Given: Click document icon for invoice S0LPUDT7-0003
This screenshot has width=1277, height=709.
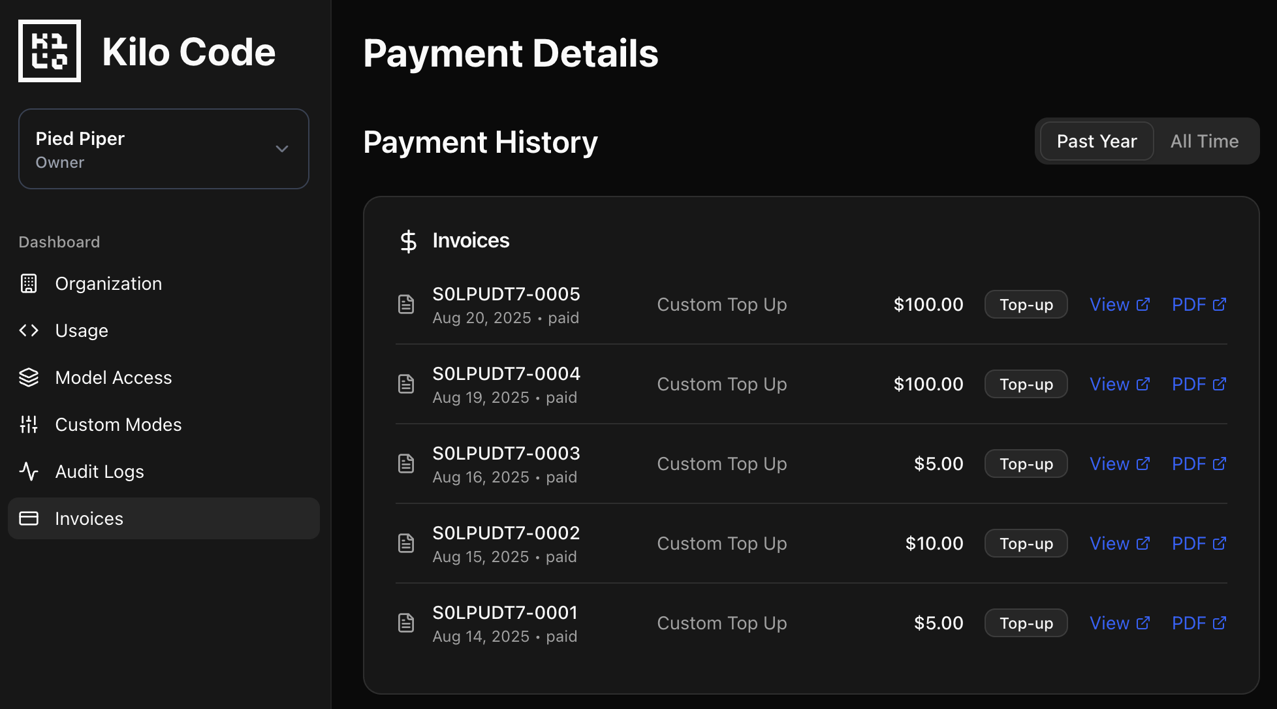Looking at the screenshot, I should pyautogui.click(x=406, y=464).
